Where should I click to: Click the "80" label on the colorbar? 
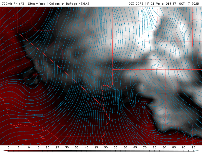(164, 147)
